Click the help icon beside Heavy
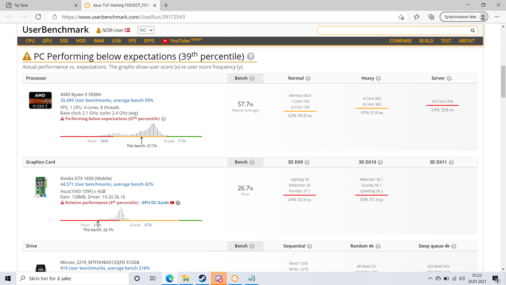 378,78
